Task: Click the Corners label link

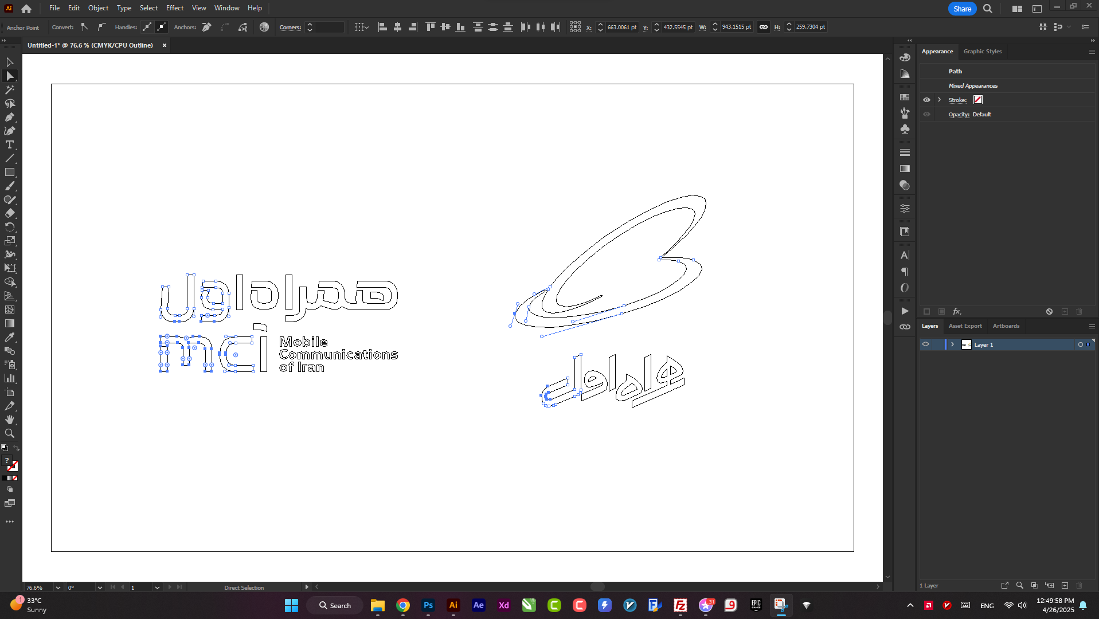Action: [x=290, y=28]
